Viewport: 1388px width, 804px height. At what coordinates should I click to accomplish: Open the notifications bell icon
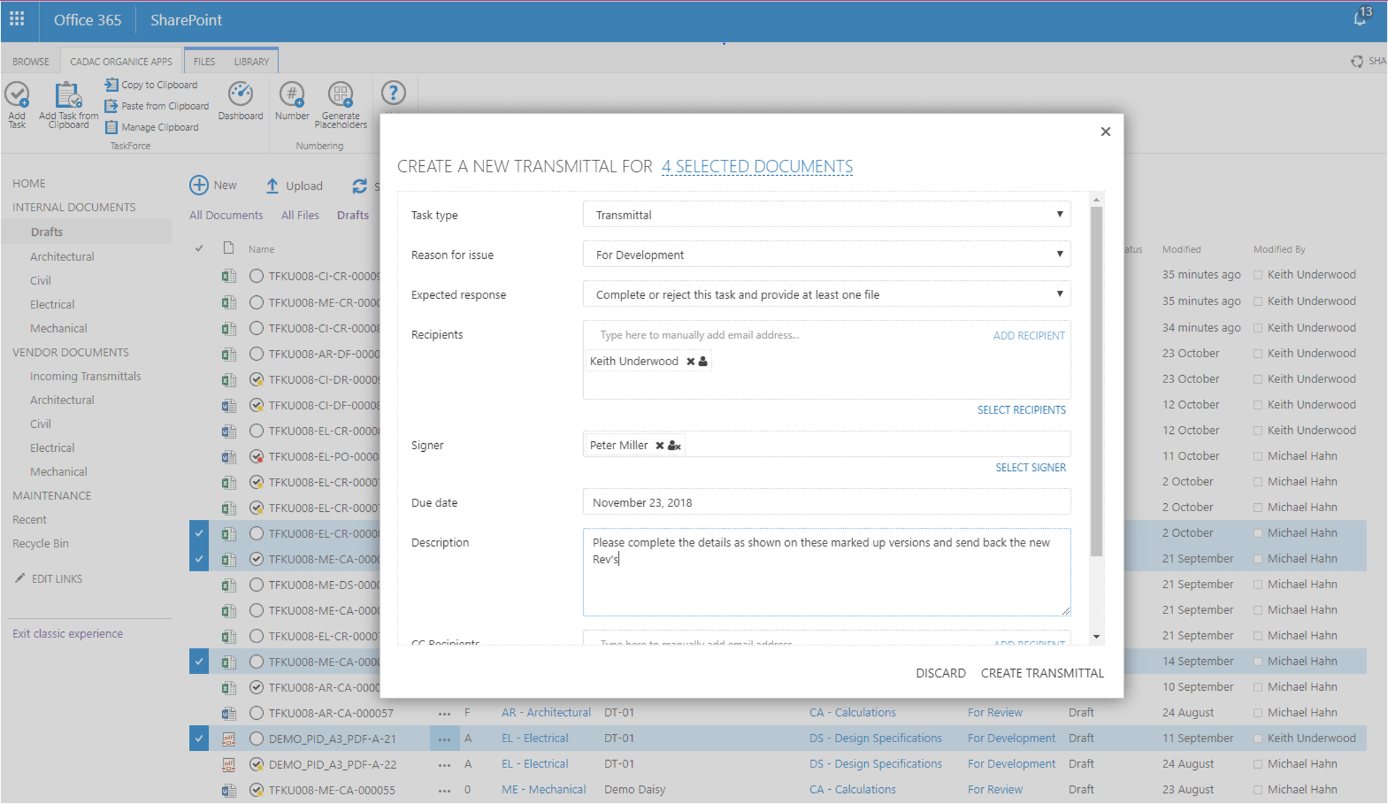(1359, 19)
